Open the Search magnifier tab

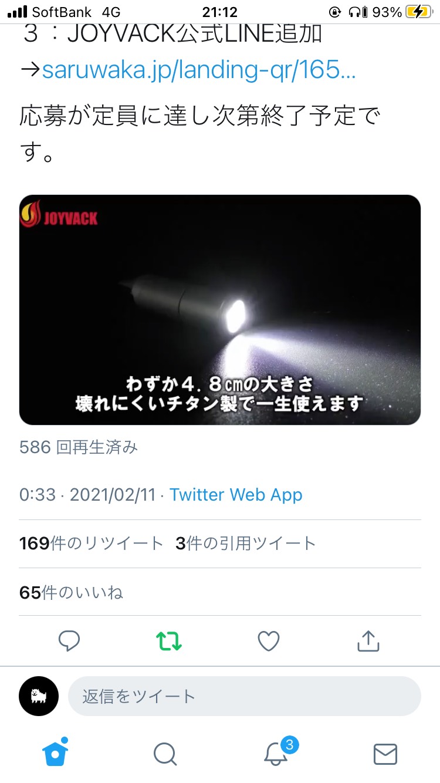click(165, 754)
